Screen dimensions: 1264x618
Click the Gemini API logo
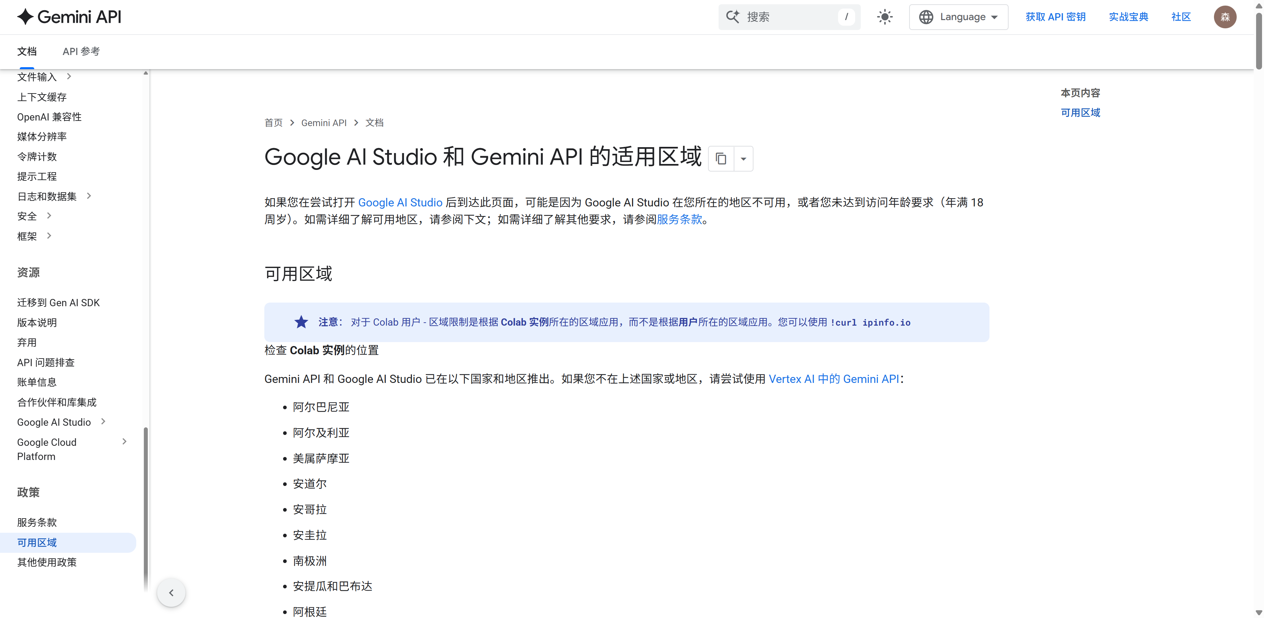[x=69, y=17]
